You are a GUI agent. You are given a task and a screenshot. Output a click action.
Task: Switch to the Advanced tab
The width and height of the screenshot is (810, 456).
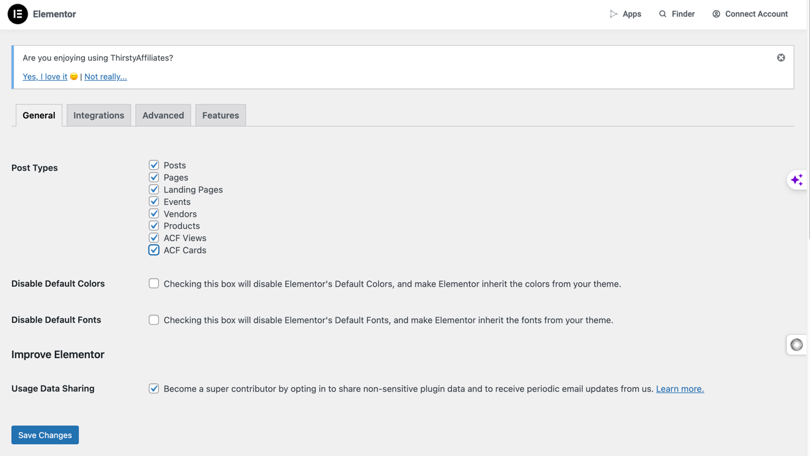[163, 115]
